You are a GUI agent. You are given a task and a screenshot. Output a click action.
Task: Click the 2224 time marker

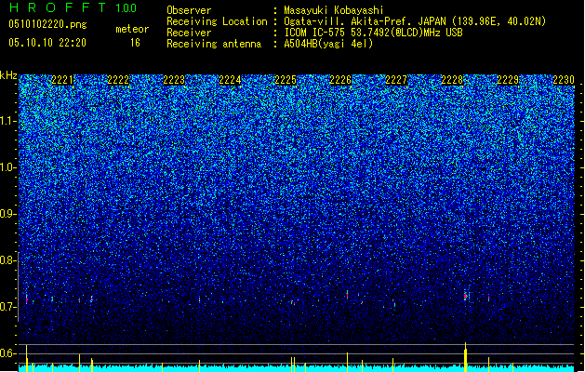coord(230,80)
